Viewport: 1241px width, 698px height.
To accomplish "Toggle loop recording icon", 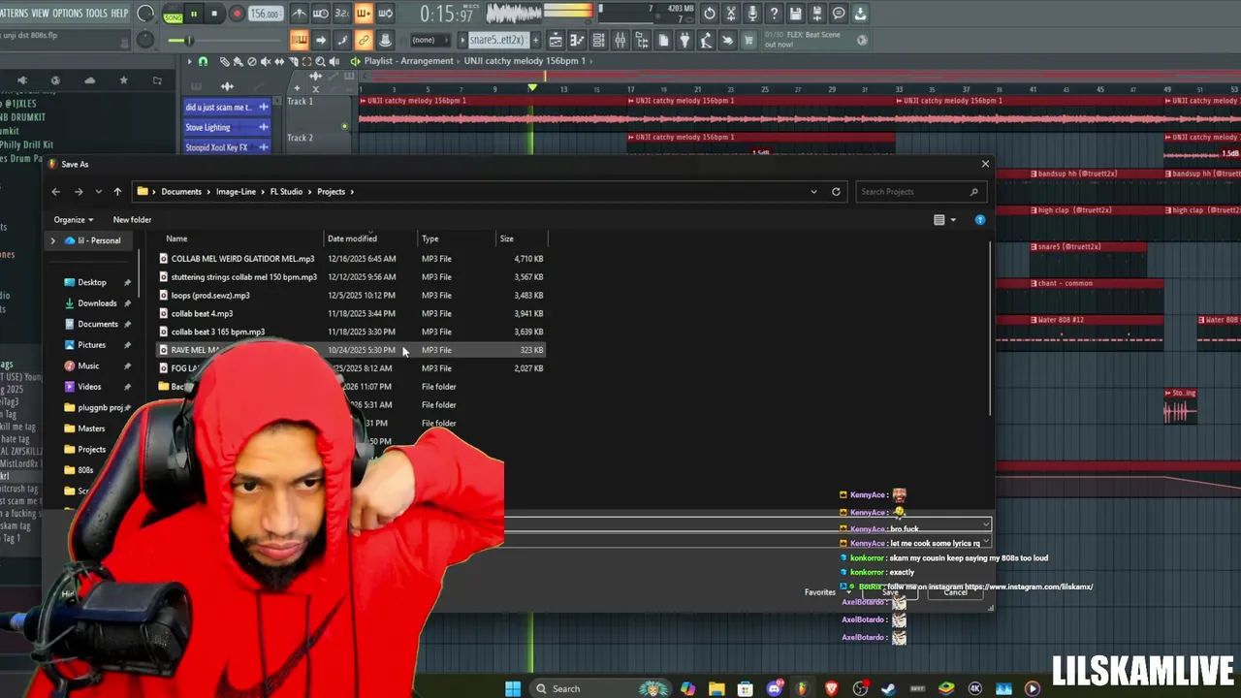I will coord(385,14).
